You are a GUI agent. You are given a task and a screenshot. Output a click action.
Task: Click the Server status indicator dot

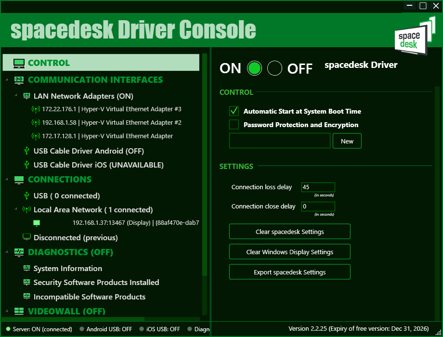pos(8,329)
